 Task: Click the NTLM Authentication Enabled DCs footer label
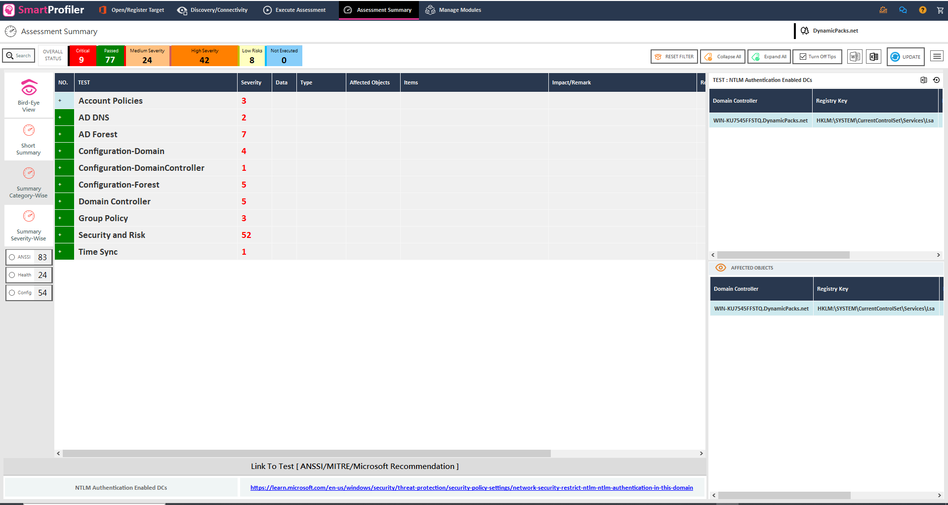point(121,488)
